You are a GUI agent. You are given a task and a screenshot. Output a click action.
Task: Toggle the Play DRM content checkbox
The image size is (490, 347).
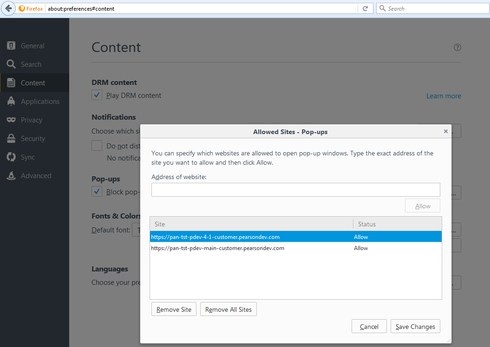tap(97, 96)
